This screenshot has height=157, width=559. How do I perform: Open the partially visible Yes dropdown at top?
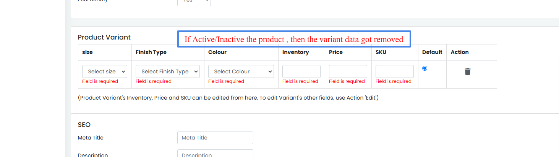pos(194,2)
